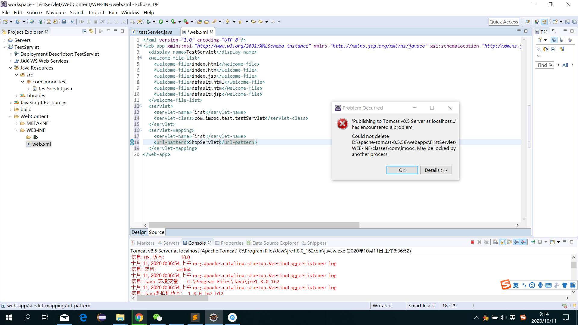Toggle Scheduled view in Task List
The image size is (578, 325).
click(561, 40)
